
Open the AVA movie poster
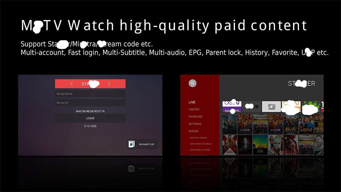229,145
